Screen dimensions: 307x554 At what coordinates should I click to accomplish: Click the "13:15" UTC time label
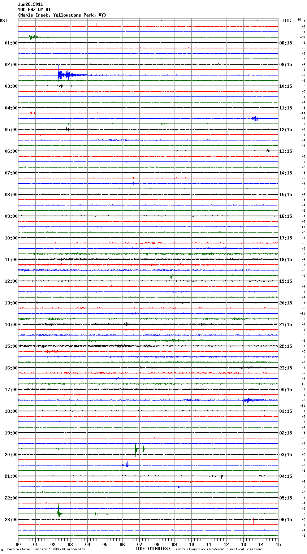click(286, 151)
